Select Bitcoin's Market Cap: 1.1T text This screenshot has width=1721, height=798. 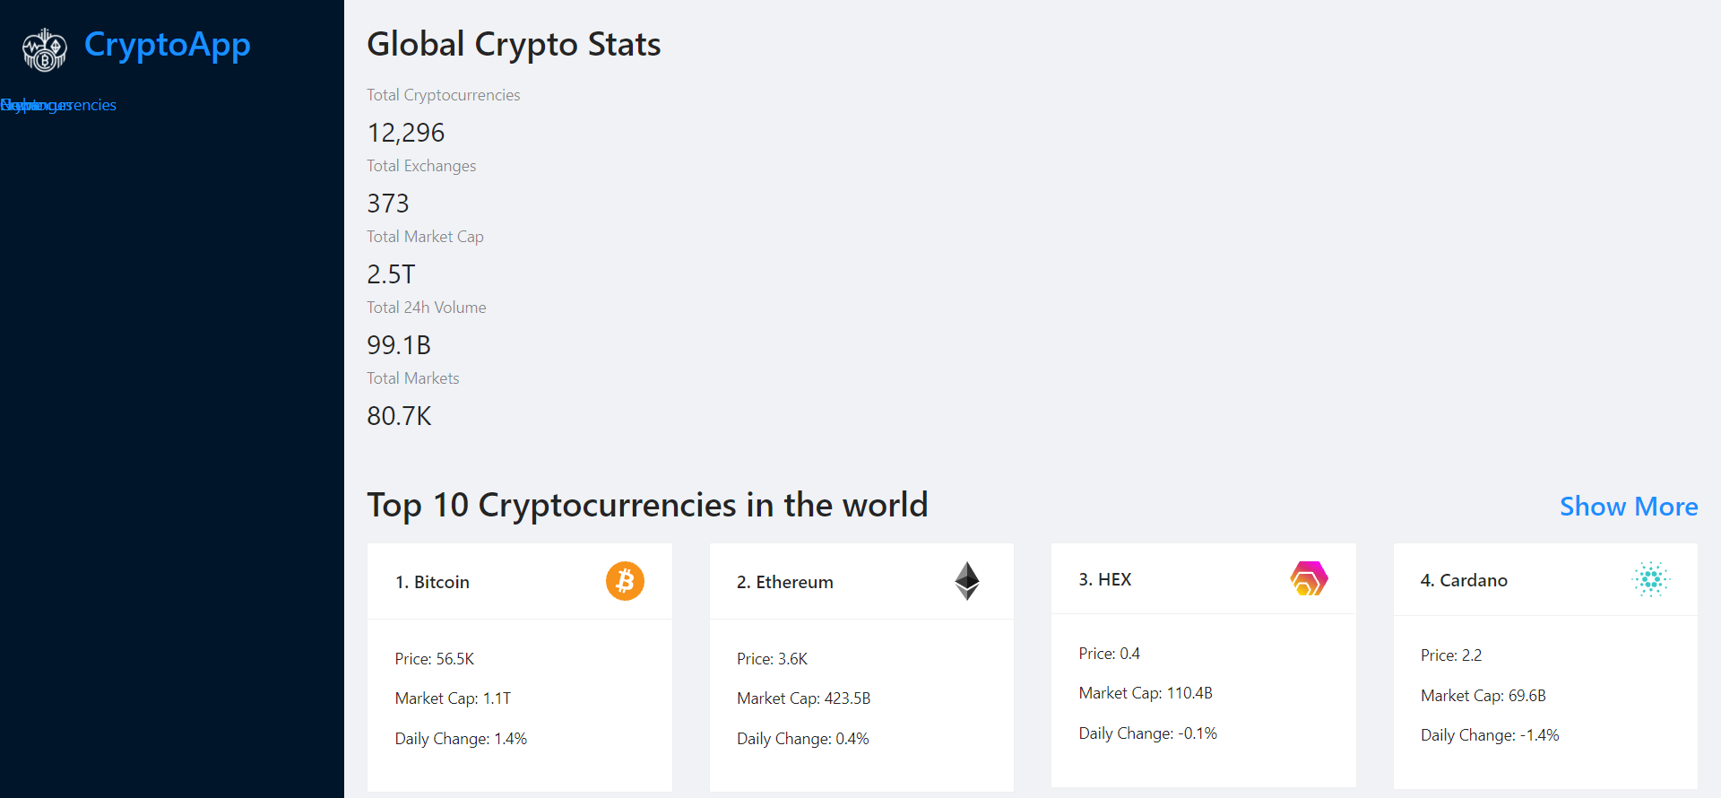[x=453, y=698]
